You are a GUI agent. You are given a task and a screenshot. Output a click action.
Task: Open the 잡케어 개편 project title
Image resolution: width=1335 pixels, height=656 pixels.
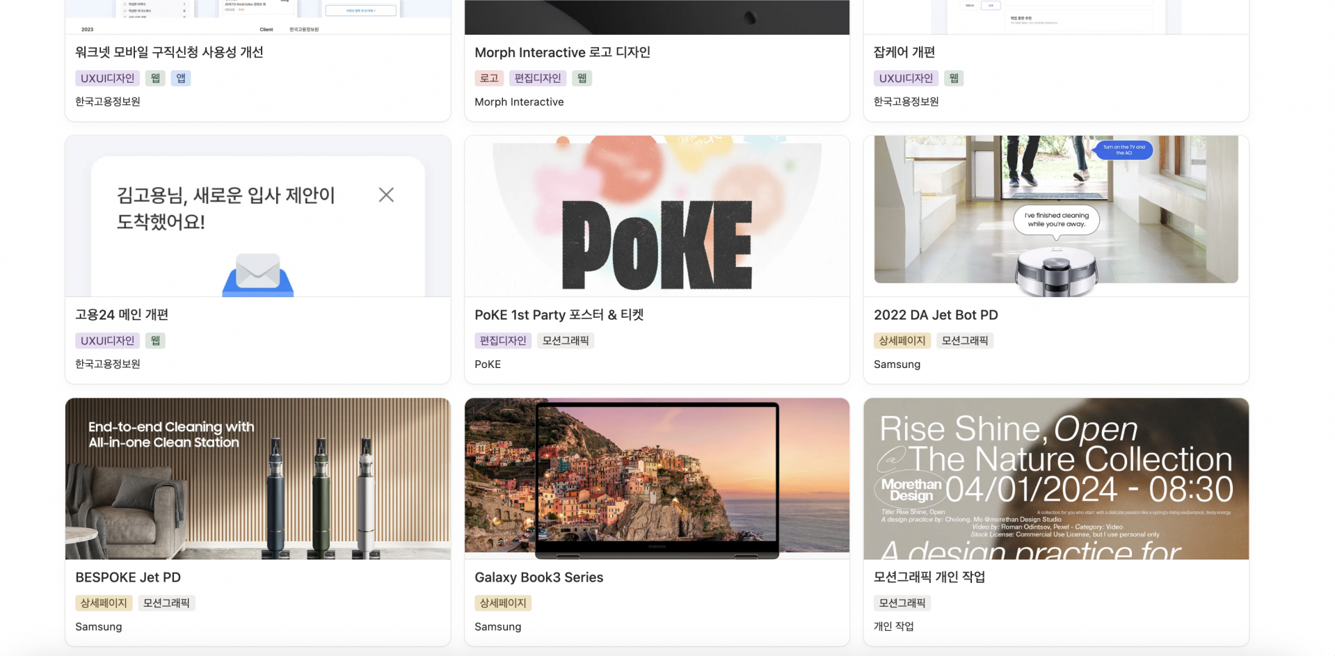(x=904, y=52)
